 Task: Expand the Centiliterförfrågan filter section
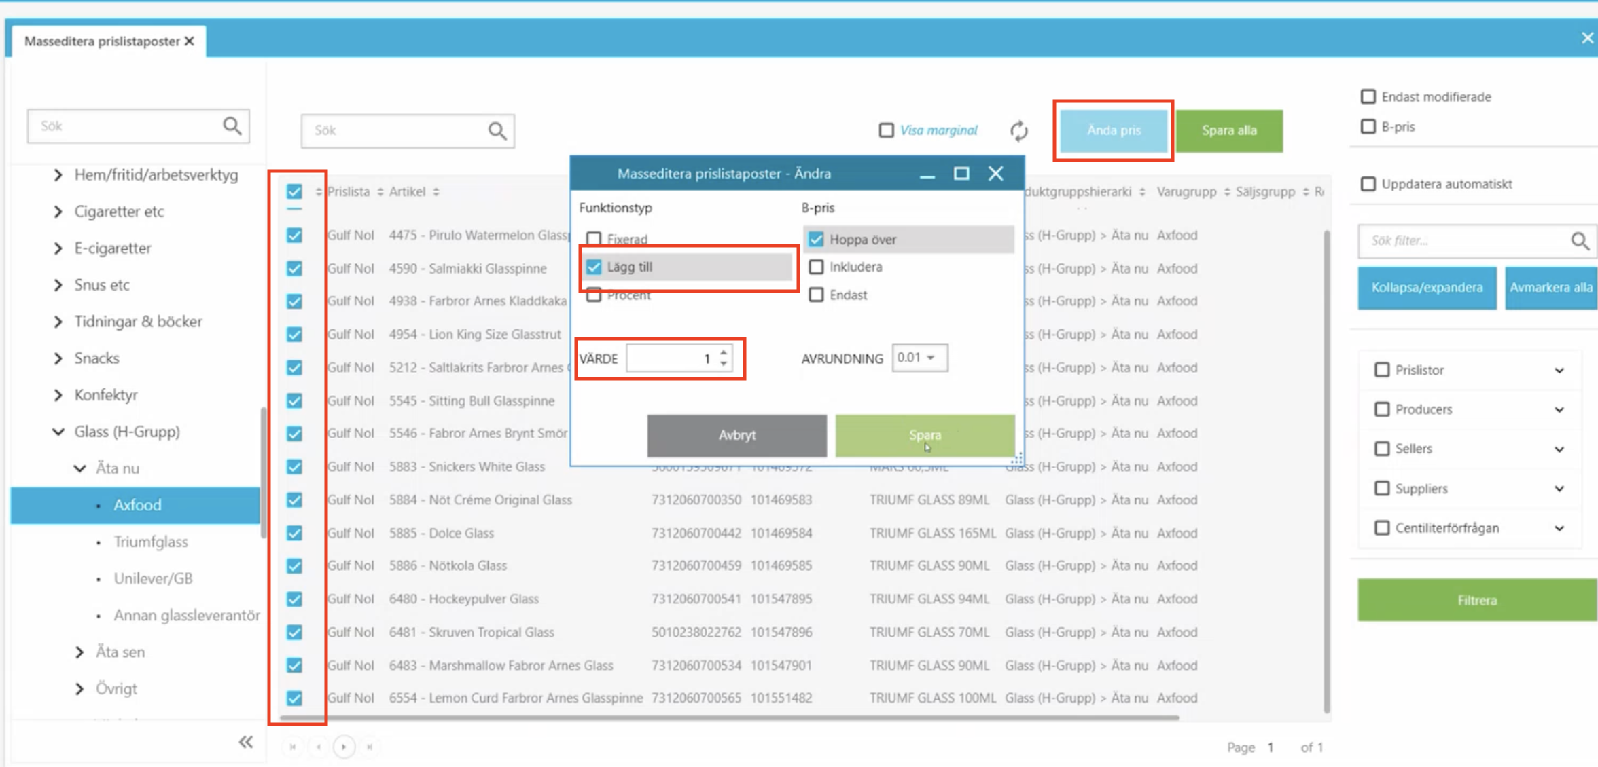tap(1559, 528)
